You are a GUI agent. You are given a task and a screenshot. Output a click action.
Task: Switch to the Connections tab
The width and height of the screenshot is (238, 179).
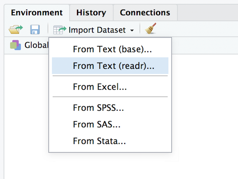[145, 13]
